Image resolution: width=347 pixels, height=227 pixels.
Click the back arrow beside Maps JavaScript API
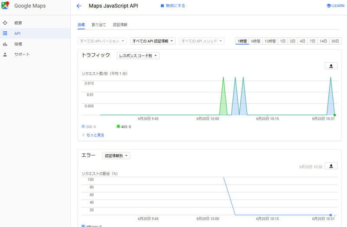point(79,6)
